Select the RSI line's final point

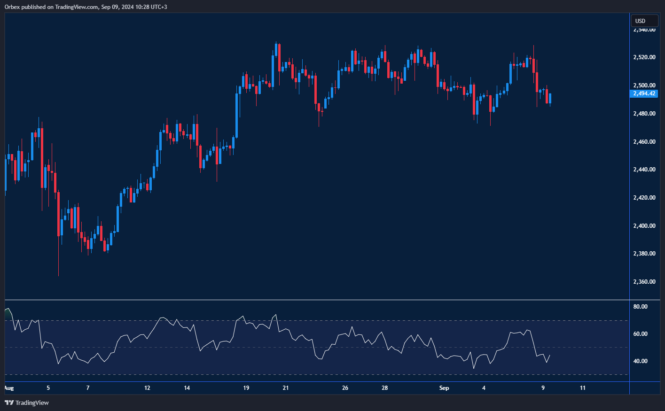coord(550,355)
